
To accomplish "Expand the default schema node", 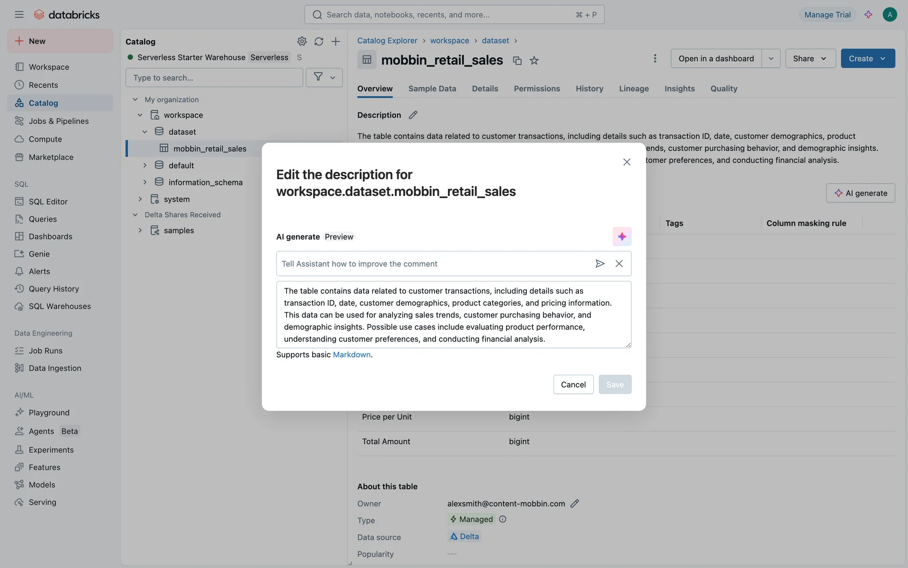I will click(145, 165).
